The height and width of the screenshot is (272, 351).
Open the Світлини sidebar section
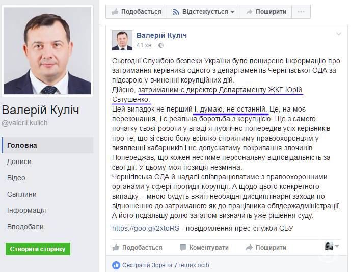(22, 194)
